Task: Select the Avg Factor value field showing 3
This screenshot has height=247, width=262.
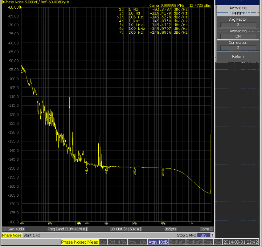Action: [238, 25]
